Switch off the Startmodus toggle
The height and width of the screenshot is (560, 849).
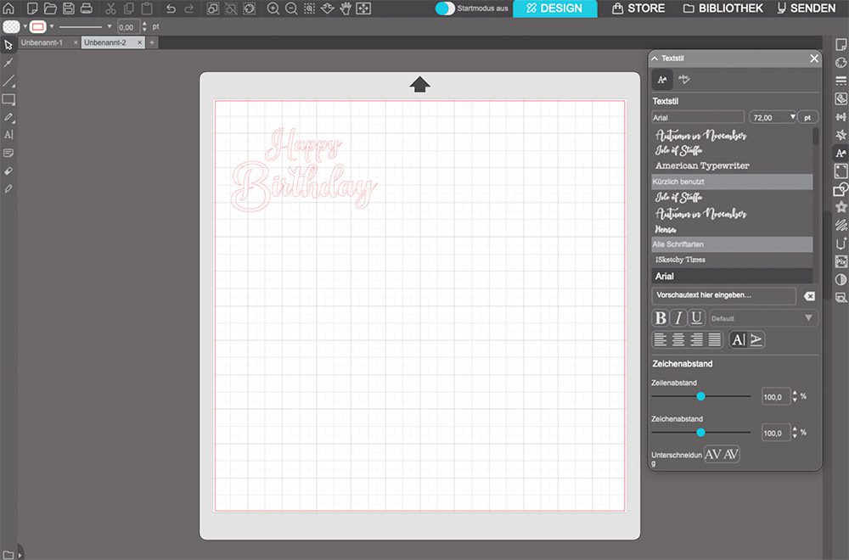pyautogui.click(x=444, y=8)
